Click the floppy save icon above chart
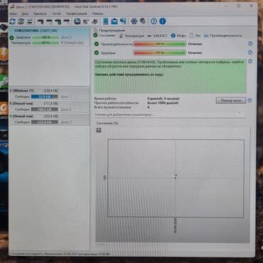Viewport: 263px width, 263px height. [x=99, y=130]
